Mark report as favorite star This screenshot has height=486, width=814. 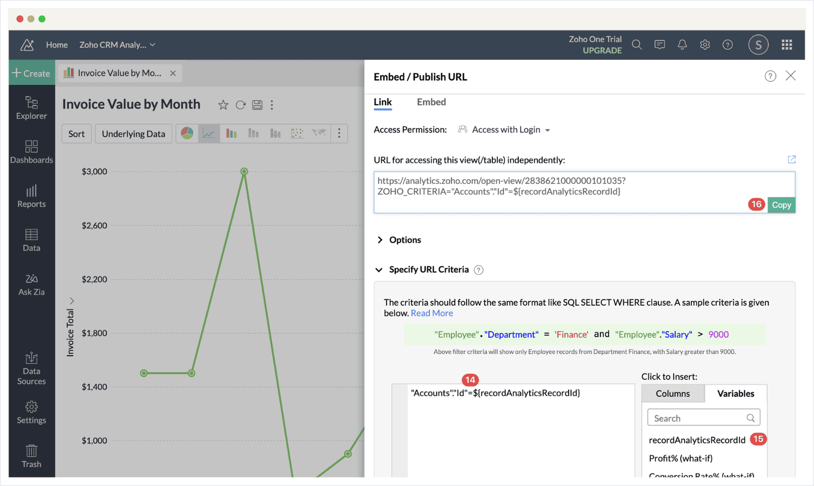[223, 105]
